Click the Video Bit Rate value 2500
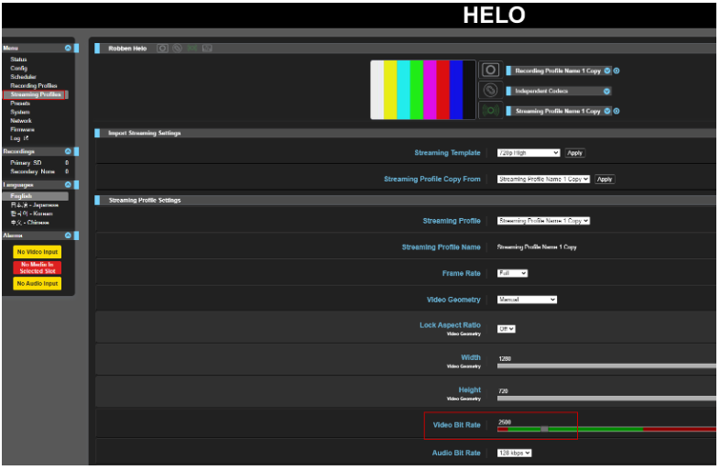 coord(505,422)
